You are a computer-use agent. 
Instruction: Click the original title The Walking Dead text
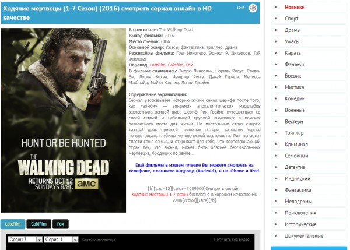176,30
